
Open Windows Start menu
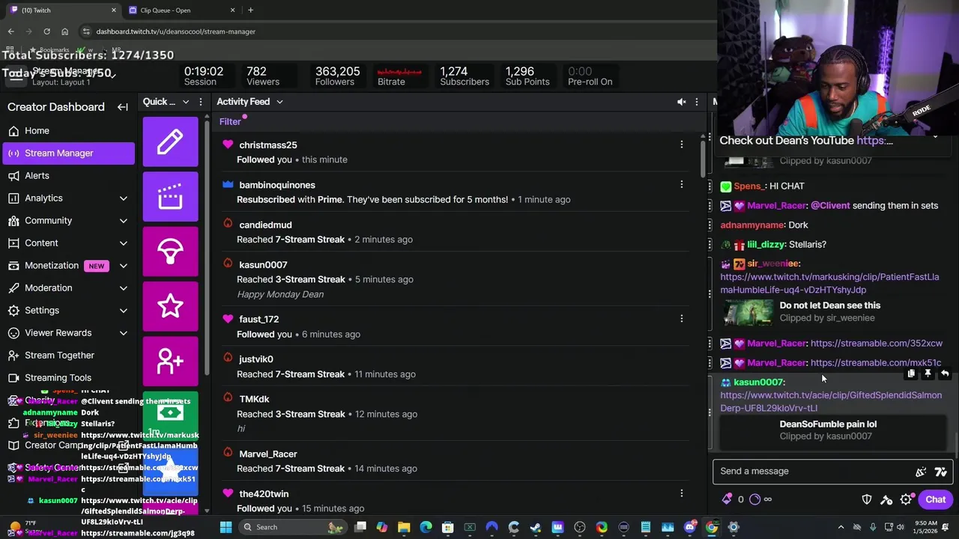[x=226, y=527]
